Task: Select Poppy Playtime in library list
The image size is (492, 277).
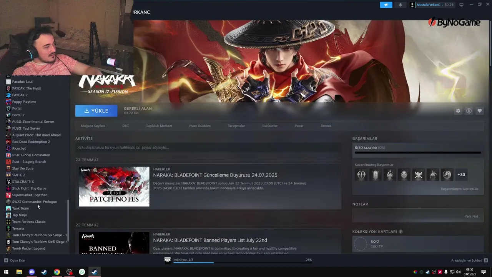Action: pos(24,102)
